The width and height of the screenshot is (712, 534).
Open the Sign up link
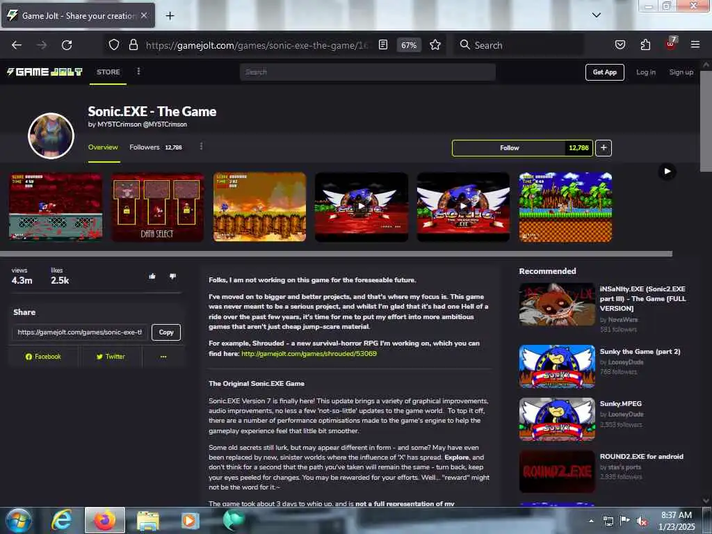tap(681, 72)
